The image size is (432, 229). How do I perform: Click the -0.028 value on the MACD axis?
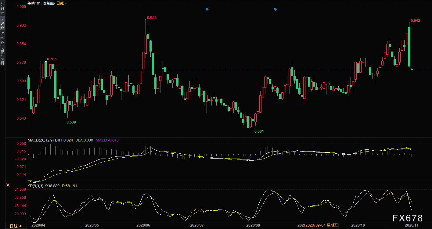[20, 159]
